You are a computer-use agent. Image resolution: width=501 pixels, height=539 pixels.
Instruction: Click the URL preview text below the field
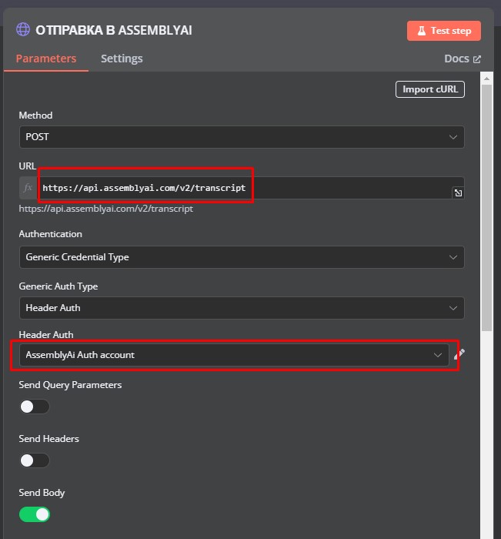tap(106, 209)
